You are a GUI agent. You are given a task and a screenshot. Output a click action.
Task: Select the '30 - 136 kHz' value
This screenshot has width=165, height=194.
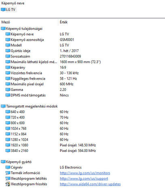click(x=69, y=73)
